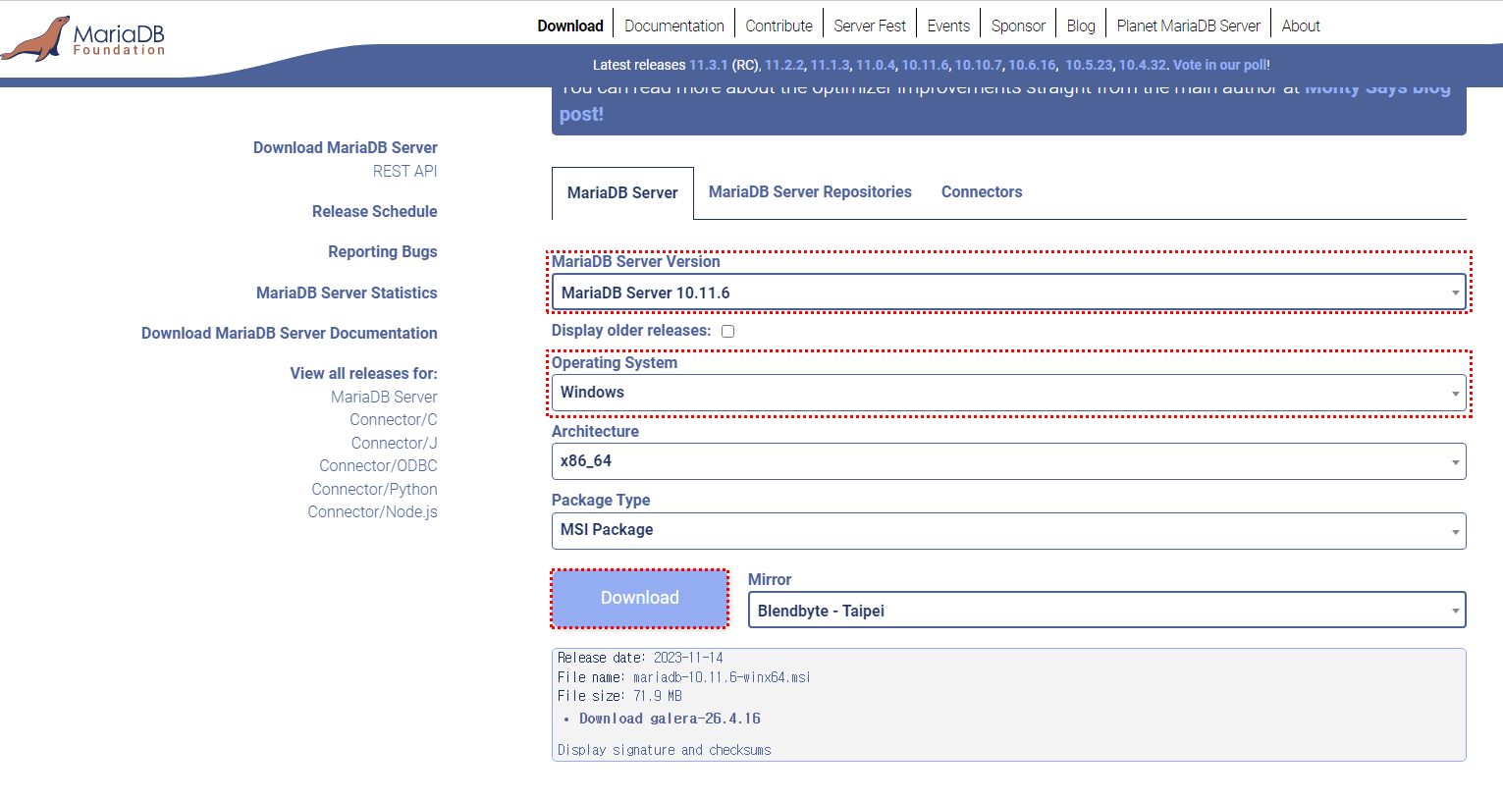The height and width of the screenshot is (800, 1503).
Task: Click the blue Download button
Action: click(x=639, y=598)
